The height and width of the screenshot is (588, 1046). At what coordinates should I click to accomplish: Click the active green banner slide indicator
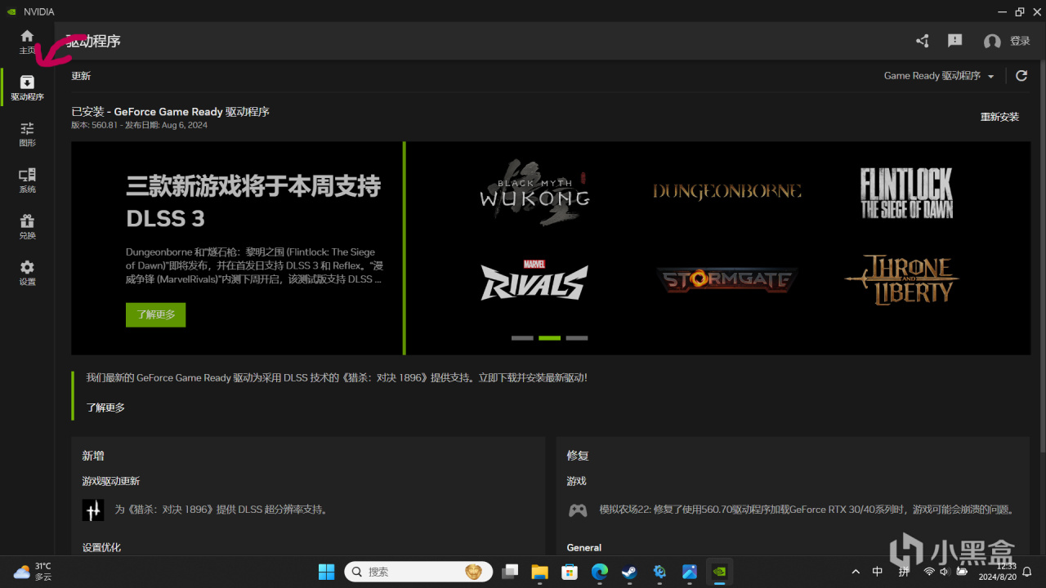[549, 337]
